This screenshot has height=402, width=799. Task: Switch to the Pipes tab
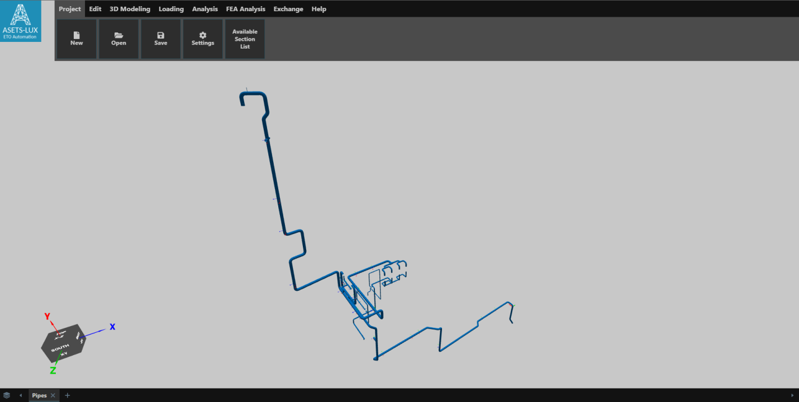[x=39, y=395]
